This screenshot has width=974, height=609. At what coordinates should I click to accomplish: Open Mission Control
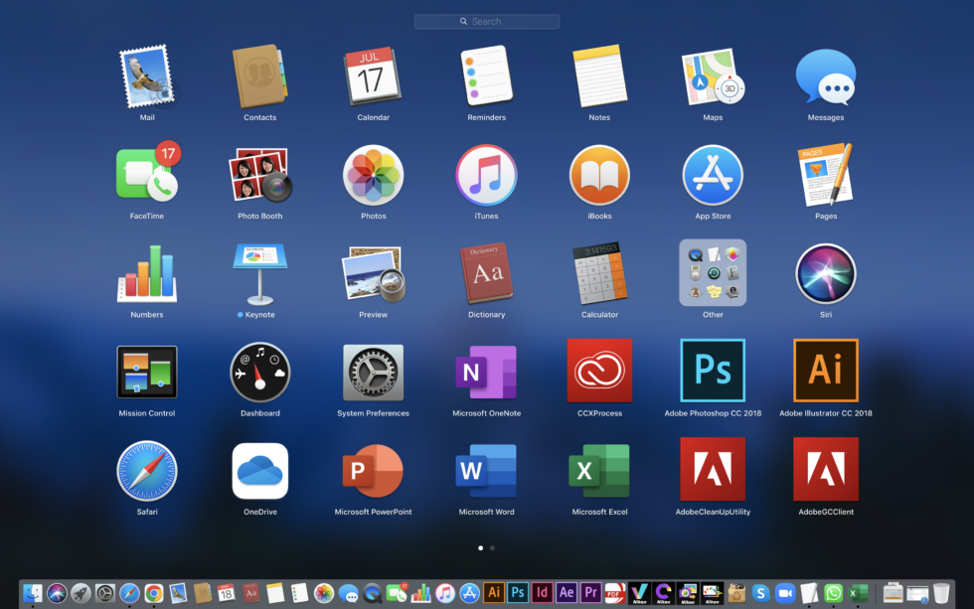147,370
